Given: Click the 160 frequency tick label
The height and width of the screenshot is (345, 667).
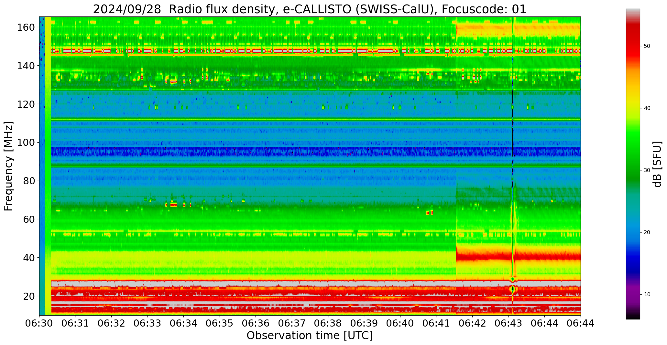Looking at the screenshot, I should tap(26, 27).
